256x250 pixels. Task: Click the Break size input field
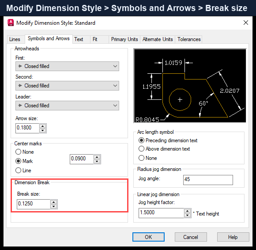coord(34,204)
